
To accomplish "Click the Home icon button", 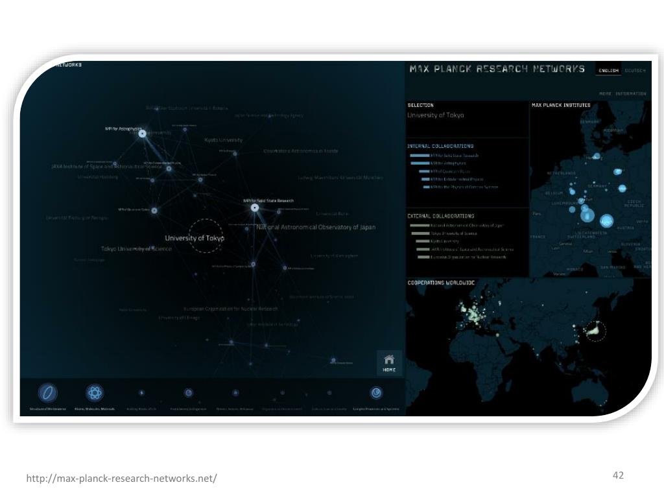I will coord(389,363).
